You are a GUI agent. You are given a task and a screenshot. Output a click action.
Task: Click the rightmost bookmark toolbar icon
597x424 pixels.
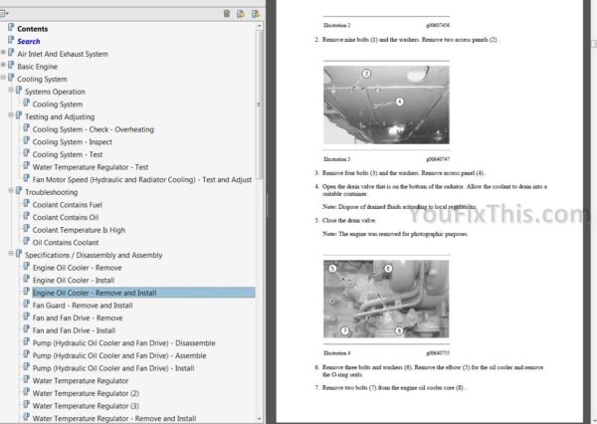click(x=256, y=13)
